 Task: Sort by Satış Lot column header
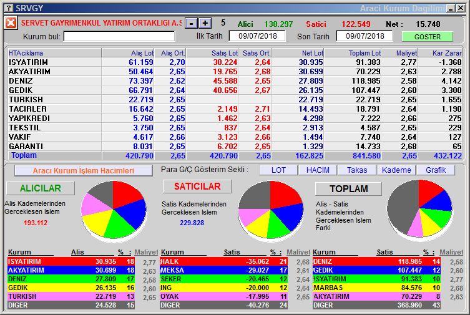pyautogui.click(x=212, y=53)
